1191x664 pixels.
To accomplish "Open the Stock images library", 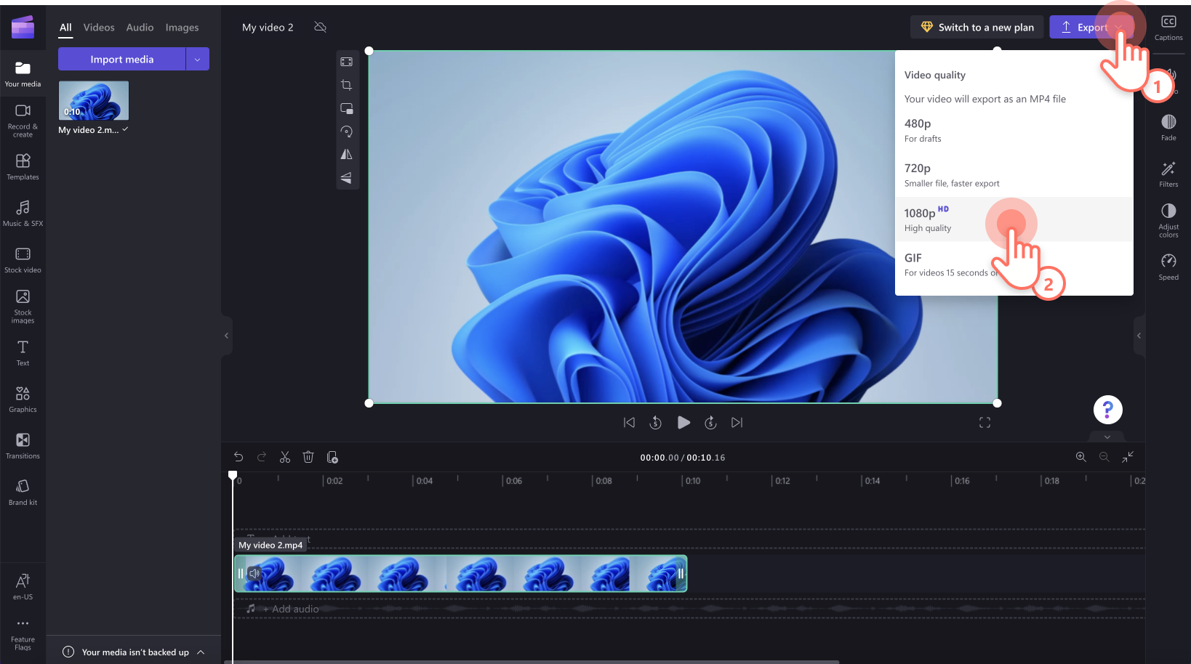I will click(x=23, y=306).
